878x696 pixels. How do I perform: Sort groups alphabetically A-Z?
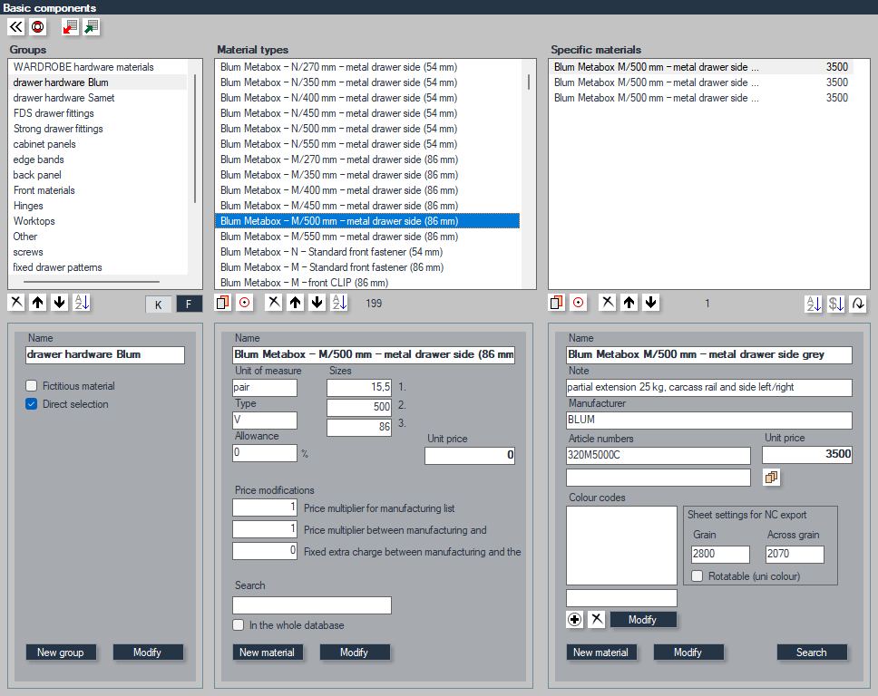point(82,303)
